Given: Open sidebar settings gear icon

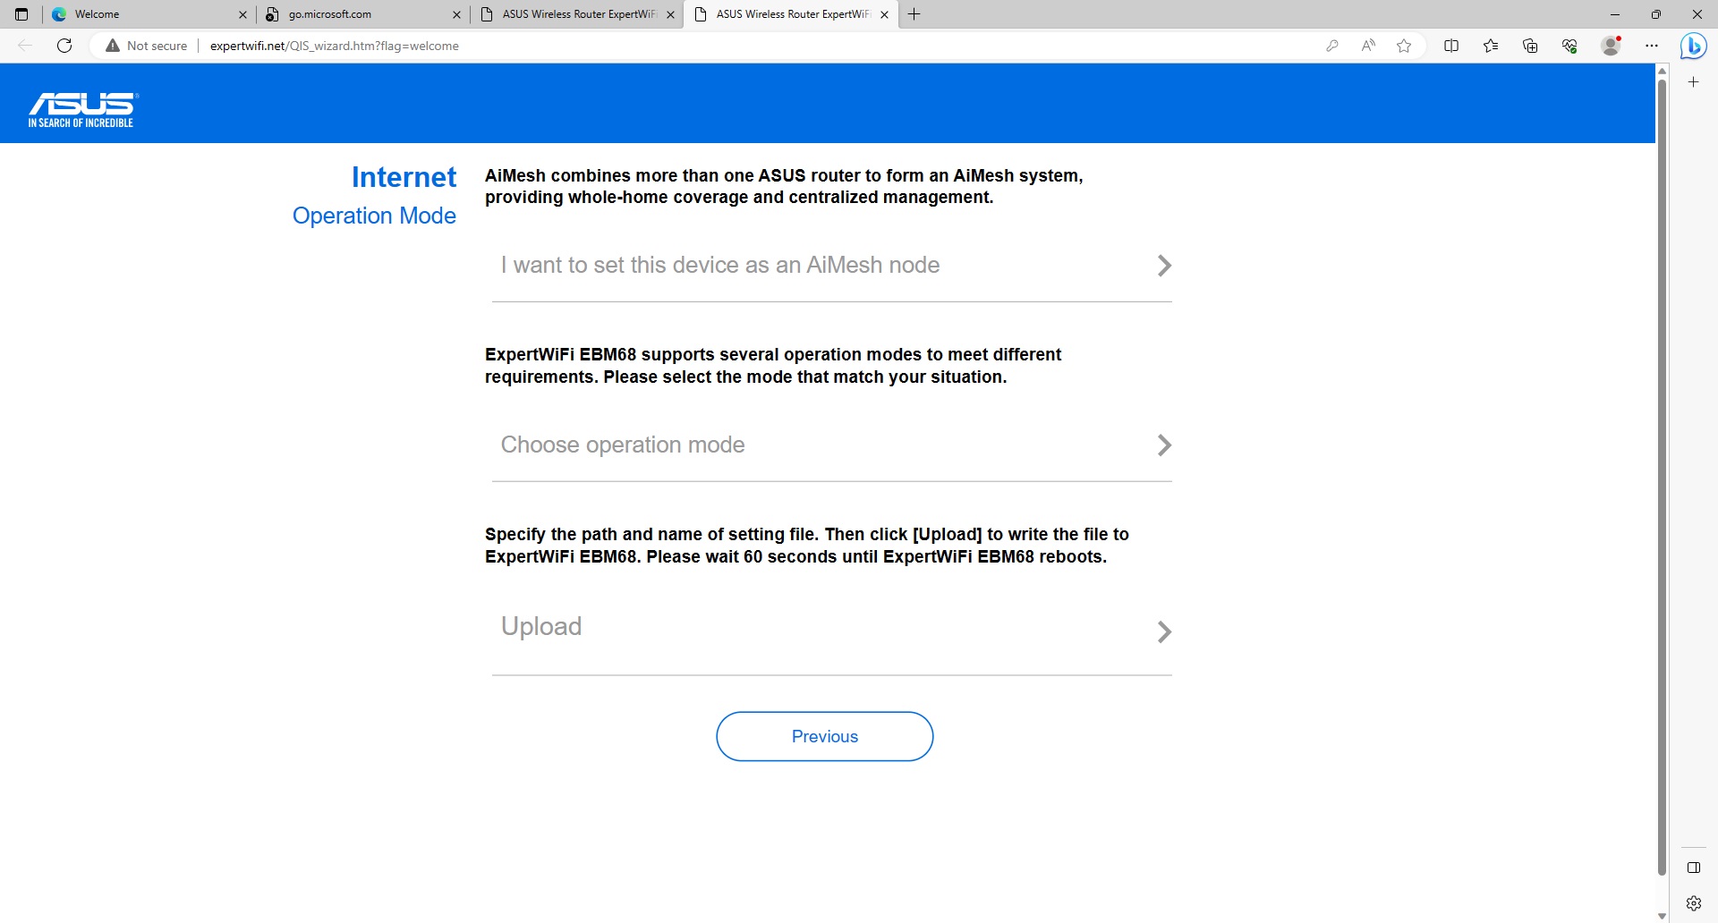Looking at the screenshot, I should coord(1693,903).
